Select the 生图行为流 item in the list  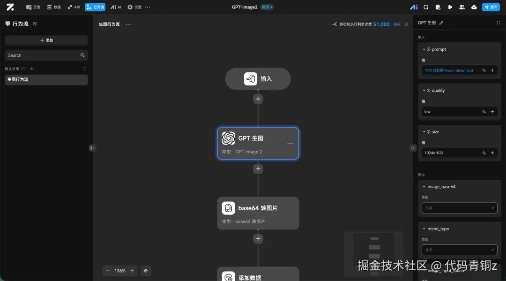tap(46, 80)
